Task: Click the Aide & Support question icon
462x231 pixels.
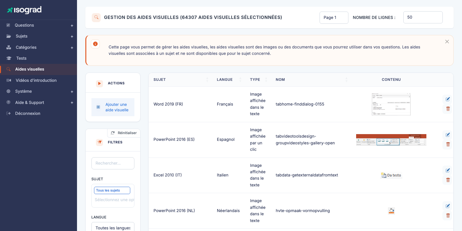Action: [x=8, y=102]
